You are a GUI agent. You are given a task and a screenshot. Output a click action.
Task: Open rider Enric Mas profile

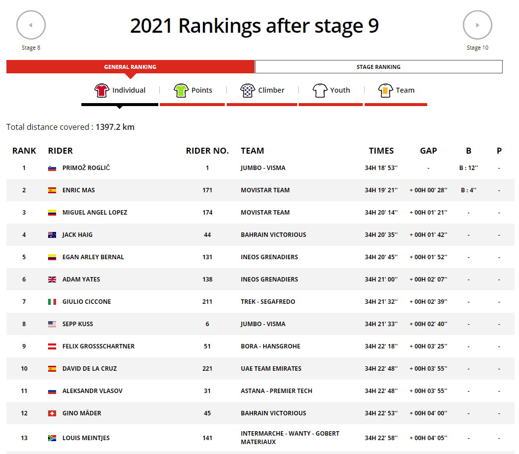pos(78,190)
